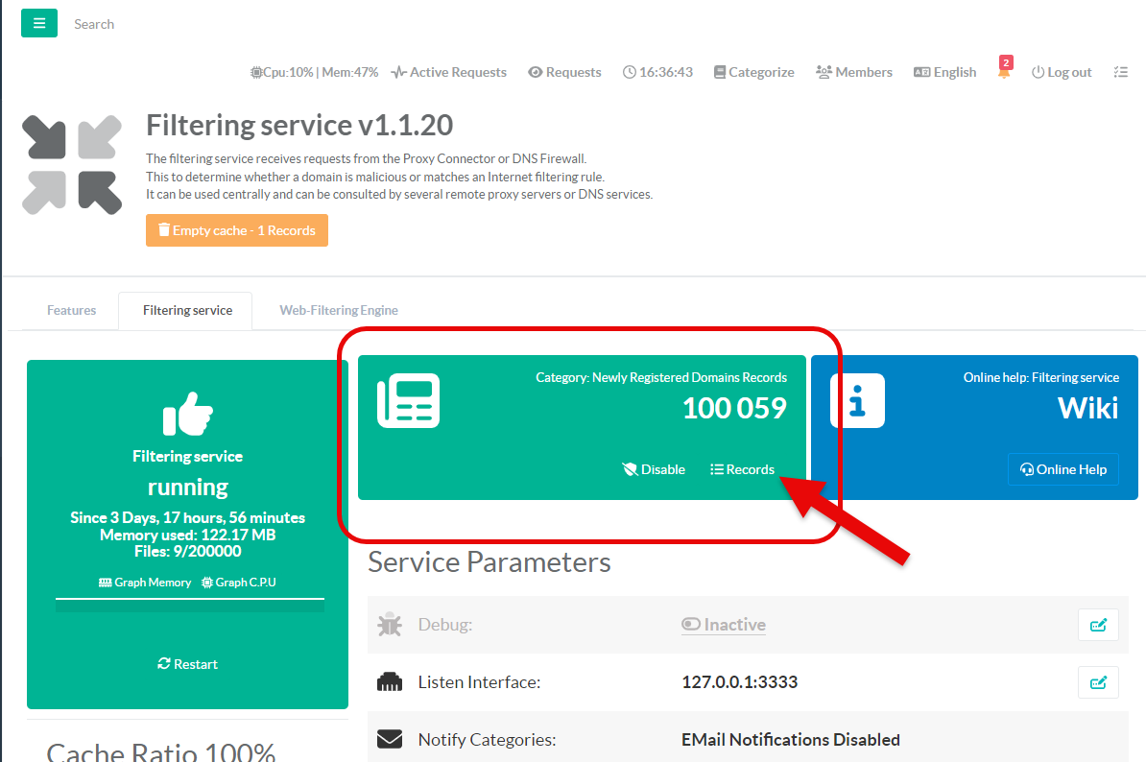Click the Empty cache button

pyautogui.click(x=237, y=230)
